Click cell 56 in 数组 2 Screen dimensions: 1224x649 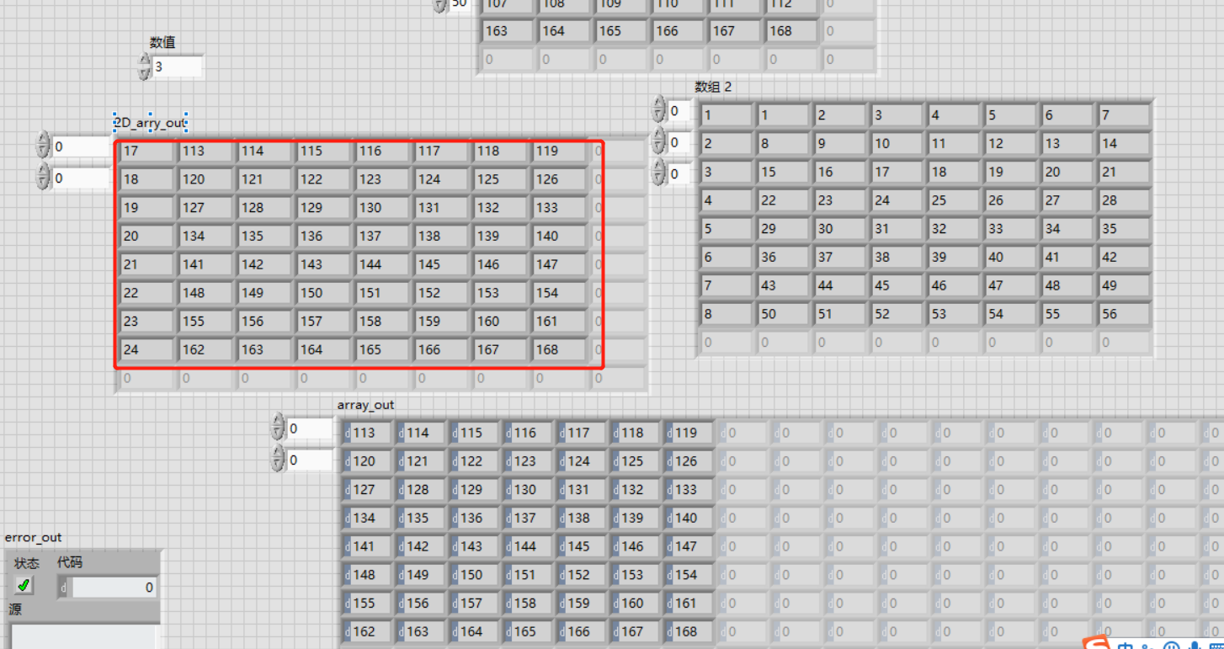[x=1124, y=314]
